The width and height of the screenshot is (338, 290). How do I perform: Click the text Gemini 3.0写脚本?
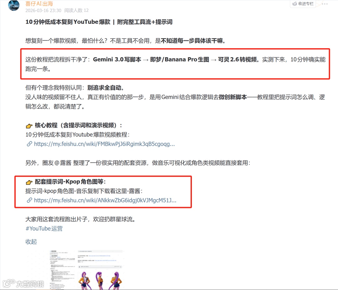pos(117,59)
